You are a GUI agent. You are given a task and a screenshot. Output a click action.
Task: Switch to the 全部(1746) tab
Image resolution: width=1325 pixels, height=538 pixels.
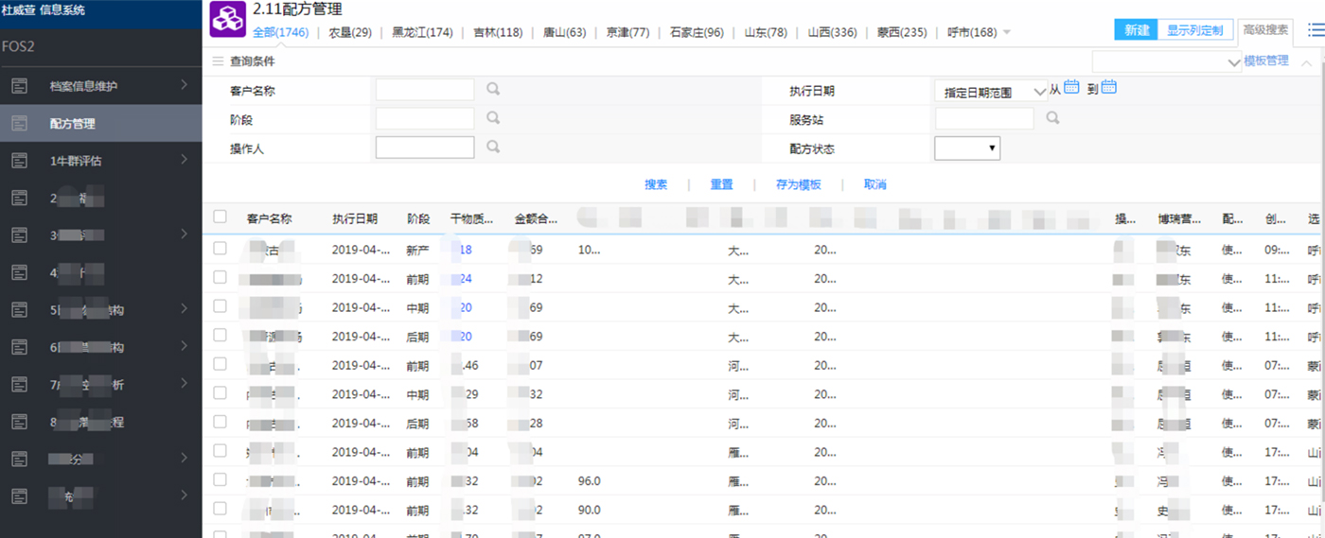[281, 32]
